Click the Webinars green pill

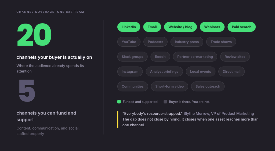tap(212, 27)
